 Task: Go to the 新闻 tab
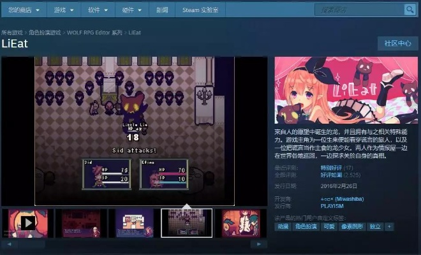click(162, 10)
